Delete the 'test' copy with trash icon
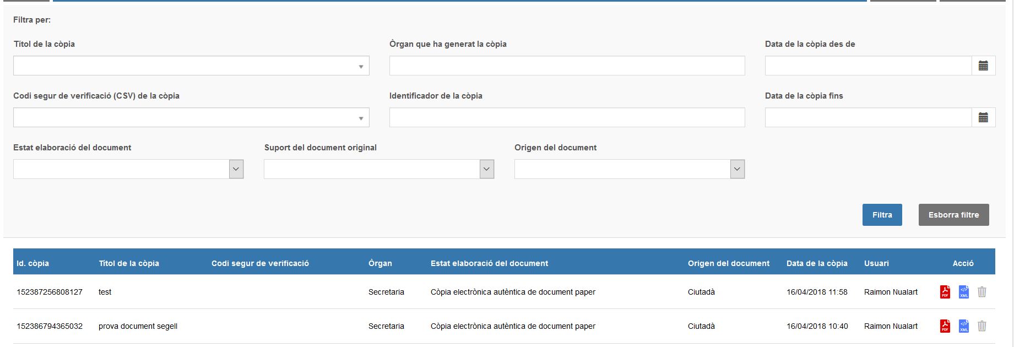The width and height of the screenshot is (1014, 347). pyautogui.click(x=982, y=292)
